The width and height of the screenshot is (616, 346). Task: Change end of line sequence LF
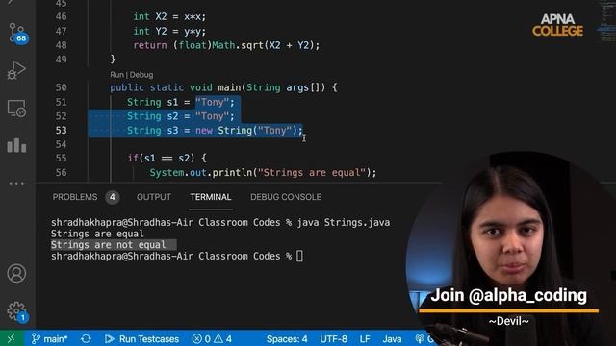[x=365, y=338]
